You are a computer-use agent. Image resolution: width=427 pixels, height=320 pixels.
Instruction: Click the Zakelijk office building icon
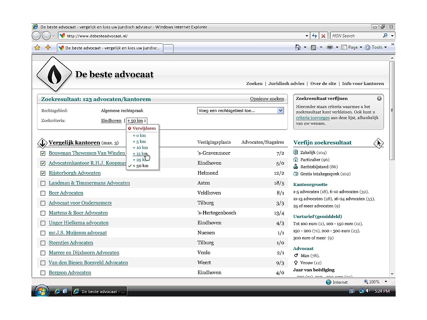pos(296,152)
